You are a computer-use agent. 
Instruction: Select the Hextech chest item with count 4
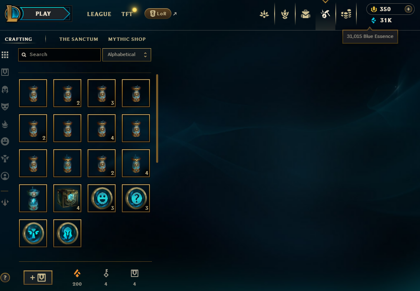67,198
